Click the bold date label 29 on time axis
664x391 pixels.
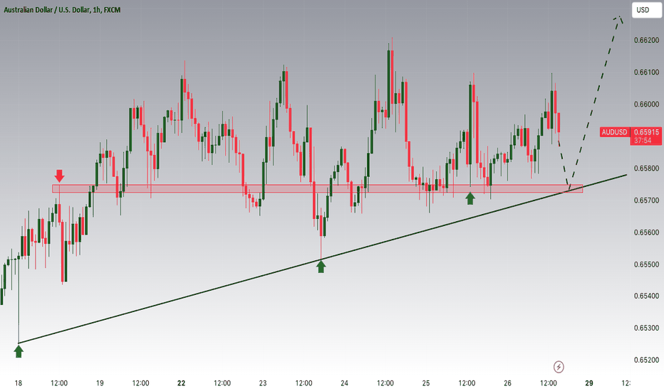(589, 383)
